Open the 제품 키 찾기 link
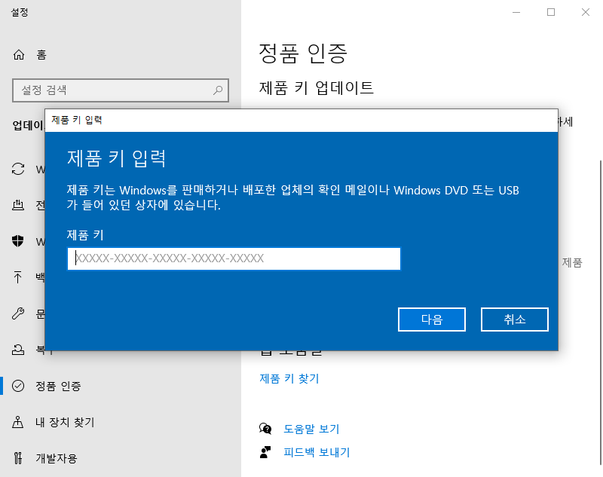 tap(289, 378)
